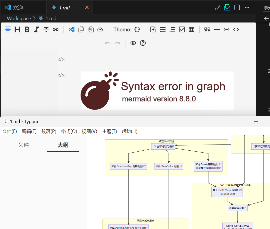Screen dimensions: 270x229
Task: Click the sparkle insert block icon
Action: pos(153,30)
